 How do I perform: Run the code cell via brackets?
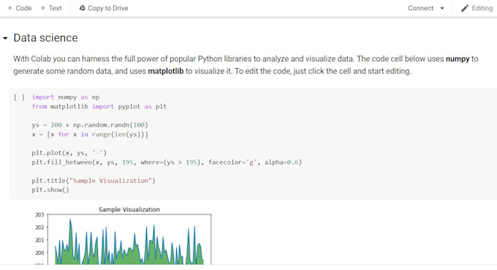coord(19,97)
